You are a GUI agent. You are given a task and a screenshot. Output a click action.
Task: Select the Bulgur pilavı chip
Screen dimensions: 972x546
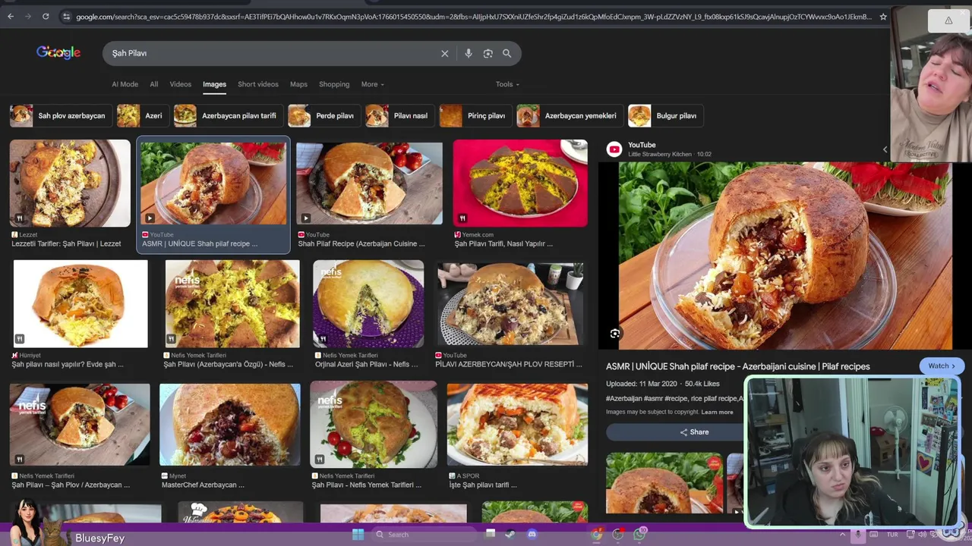coord(665,115)
